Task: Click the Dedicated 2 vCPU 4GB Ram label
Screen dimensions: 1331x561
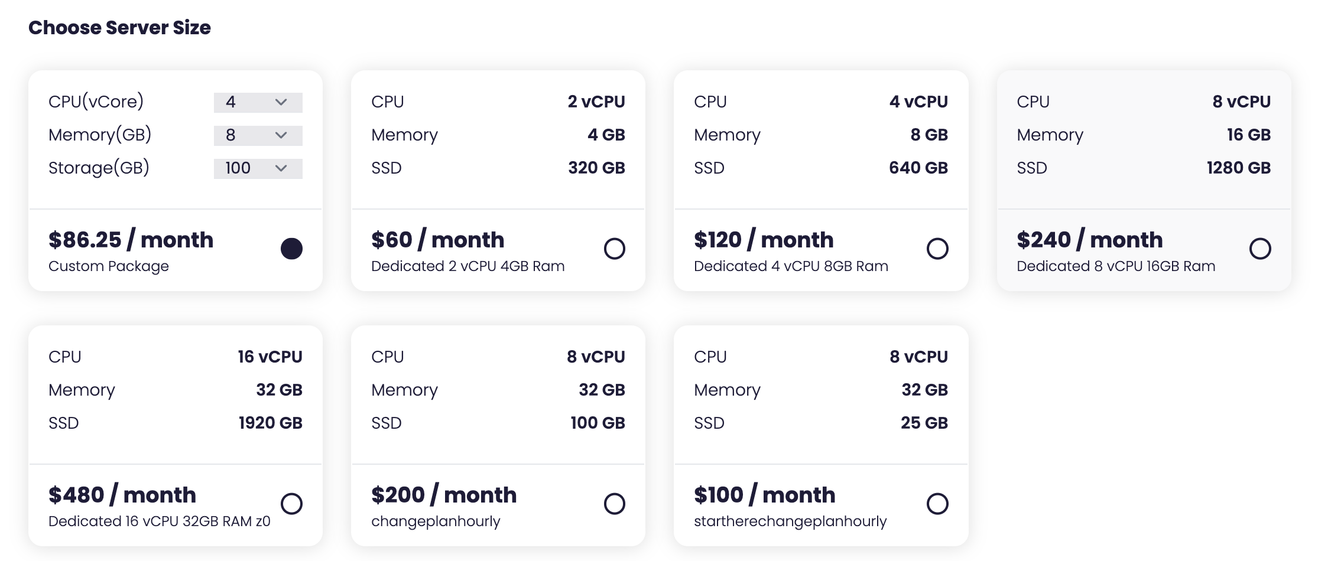Action: click(x=468, y=266)
